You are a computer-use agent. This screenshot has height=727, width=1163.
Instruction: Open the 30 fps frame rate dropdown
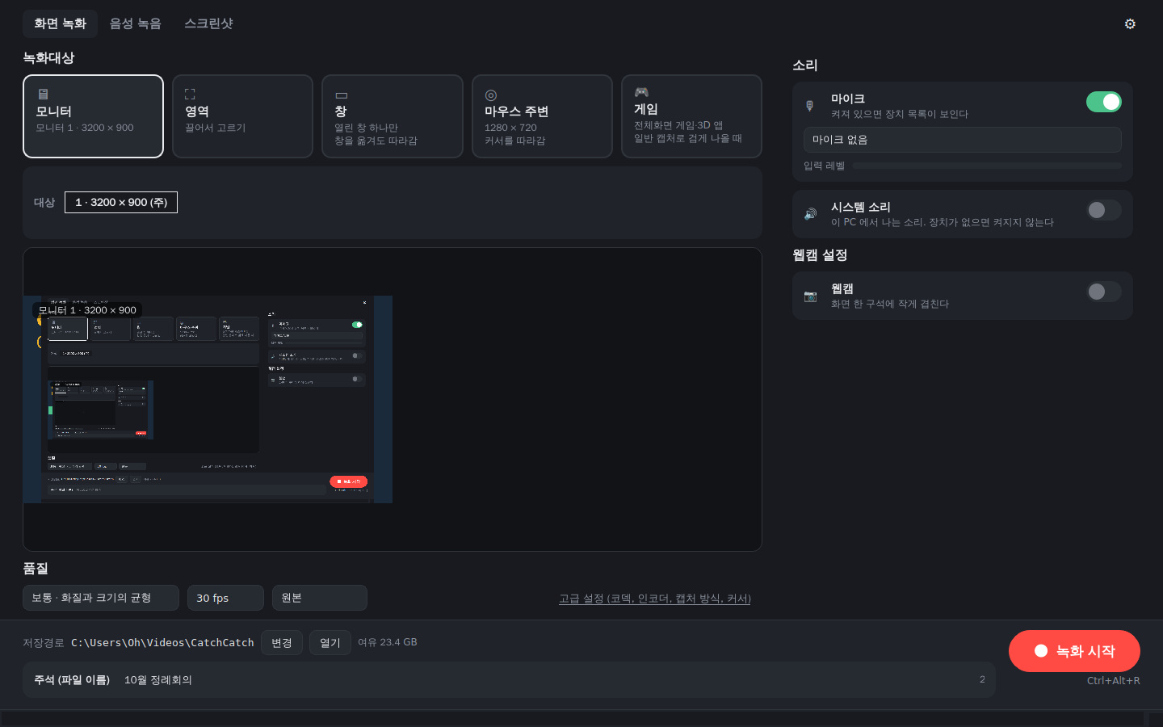click(225, 598)
